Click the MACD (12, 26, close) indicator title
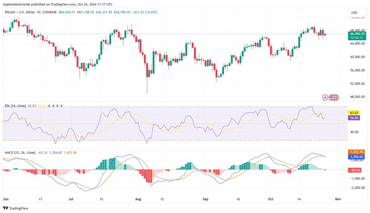 click(20, 153)
